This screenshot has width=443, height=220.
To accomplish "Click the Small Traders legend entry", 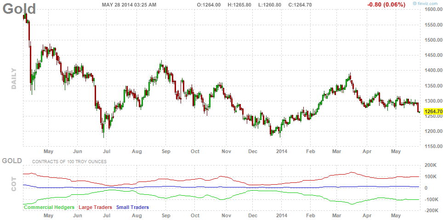I will point(132,207).
